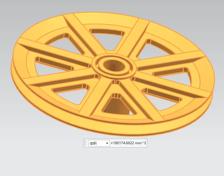Image resolution: width=224 pixels, height=176 pixels.
Task: Click the volume value 180174.6622 mm^3
Action: pos(128,143)
